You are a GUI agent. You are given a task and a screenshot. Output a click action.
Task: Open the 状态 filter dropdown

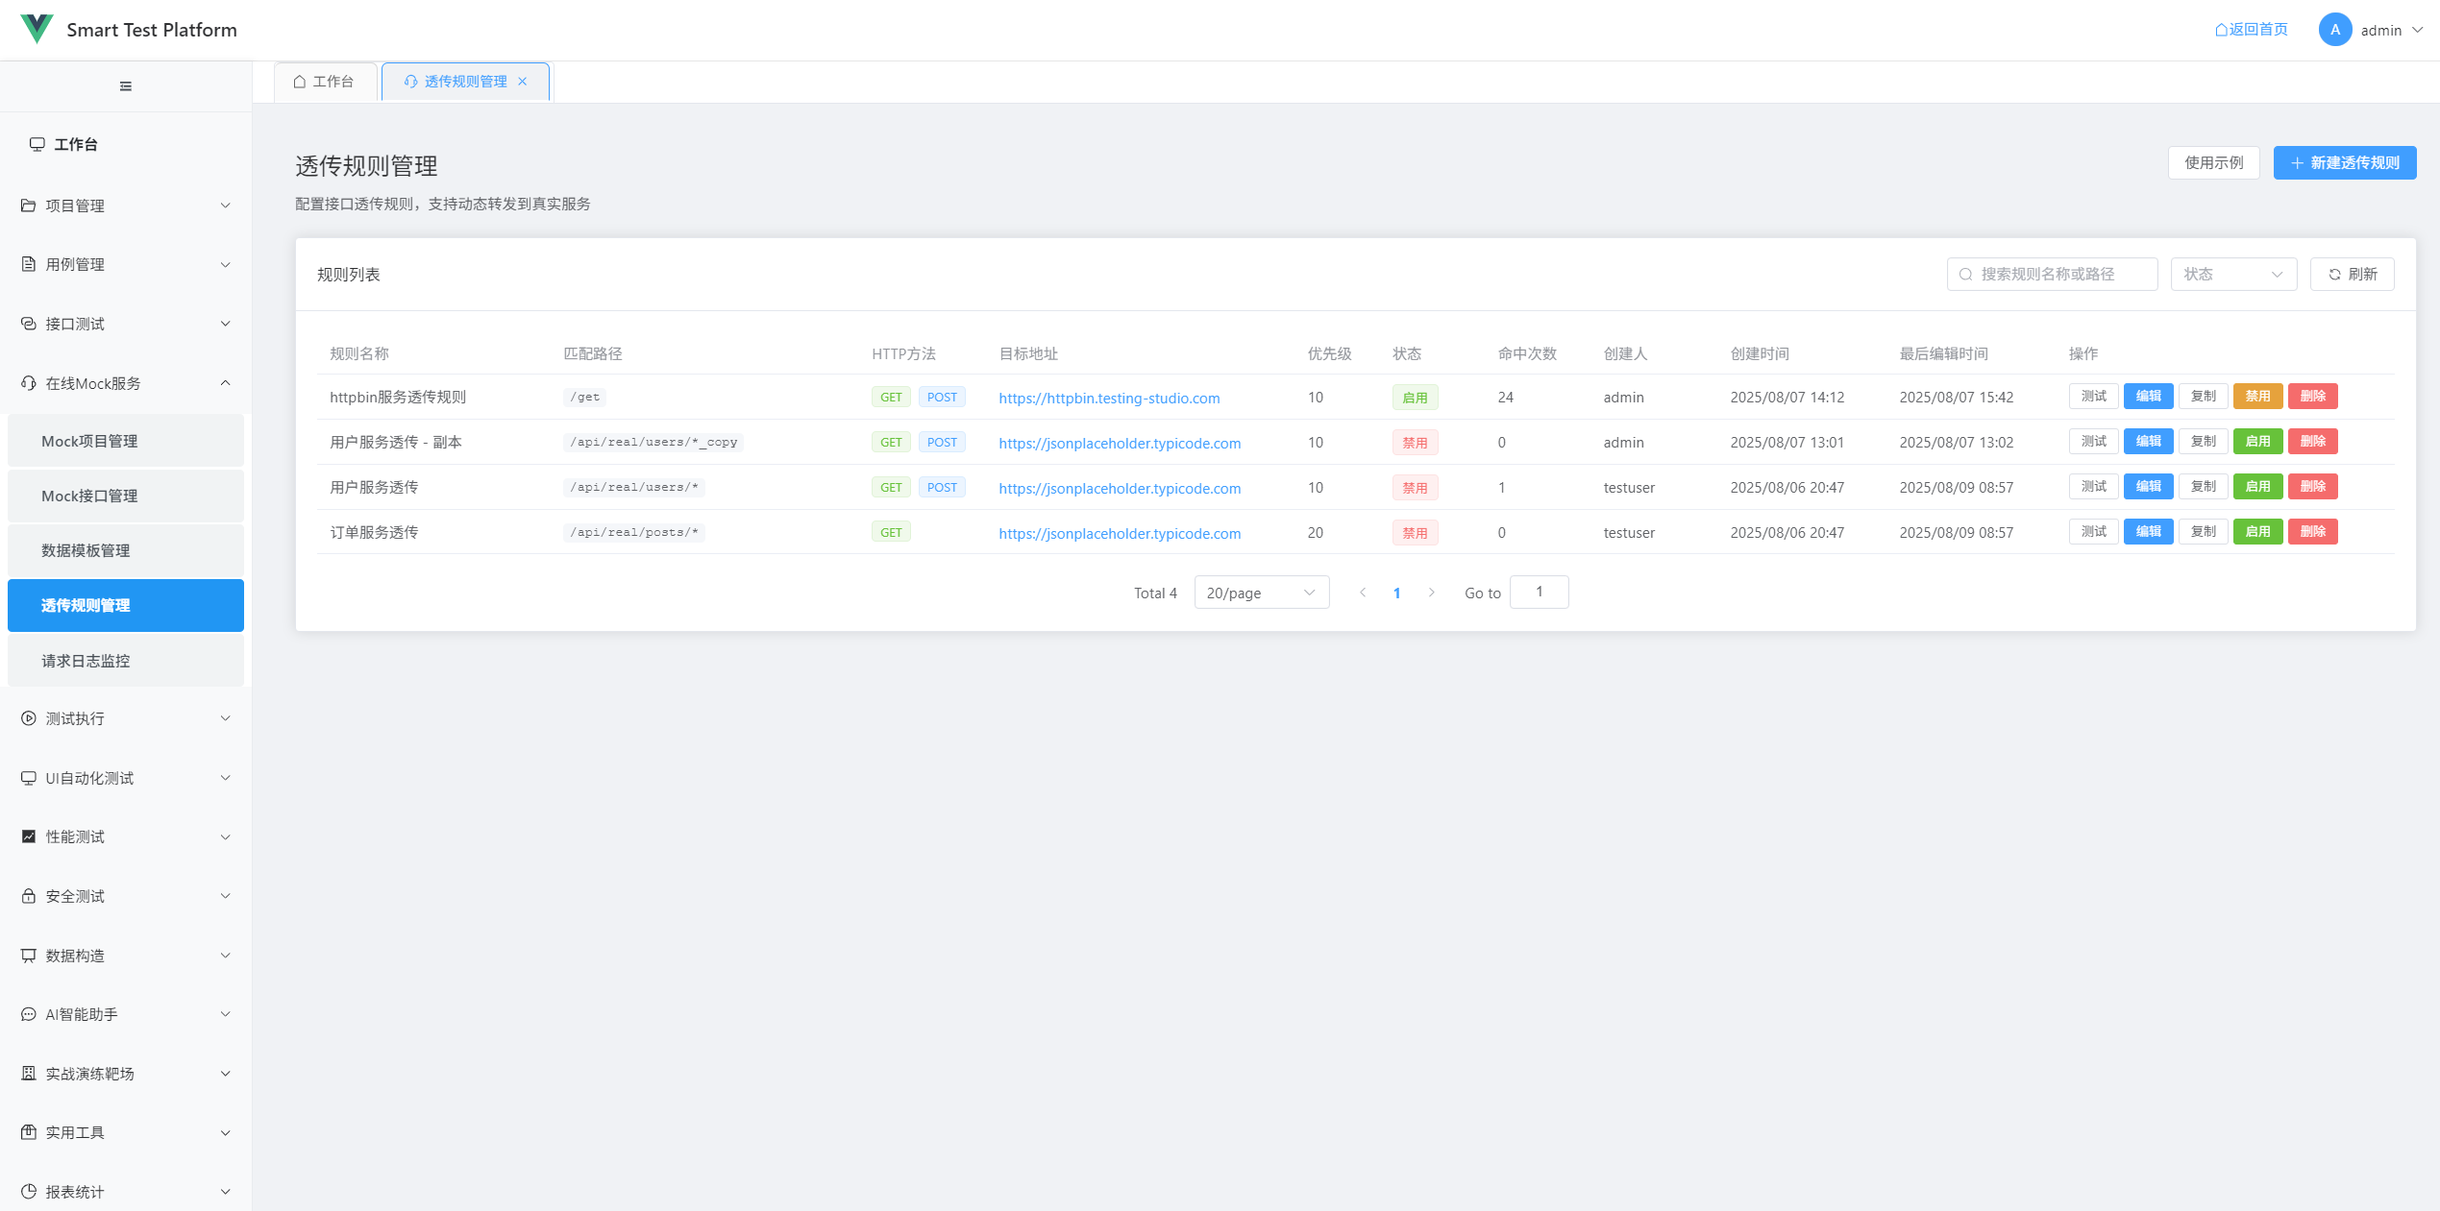(2232, 275)
